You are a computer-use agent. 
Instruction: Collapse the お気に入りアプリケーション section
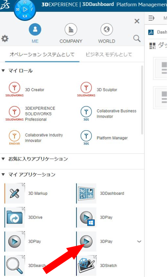coord(3,159)
